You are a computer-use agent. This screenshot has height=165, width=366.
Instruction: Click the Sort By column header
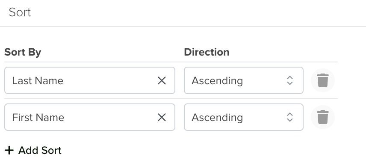23,52
